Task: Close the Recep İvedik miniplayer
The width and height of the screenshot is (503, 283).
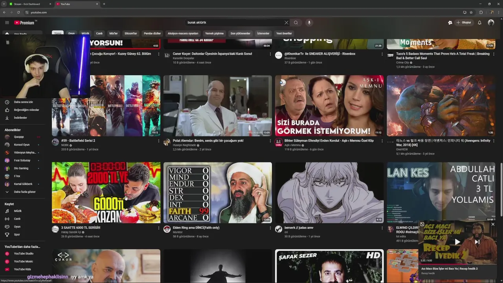Action: point(493,224)
